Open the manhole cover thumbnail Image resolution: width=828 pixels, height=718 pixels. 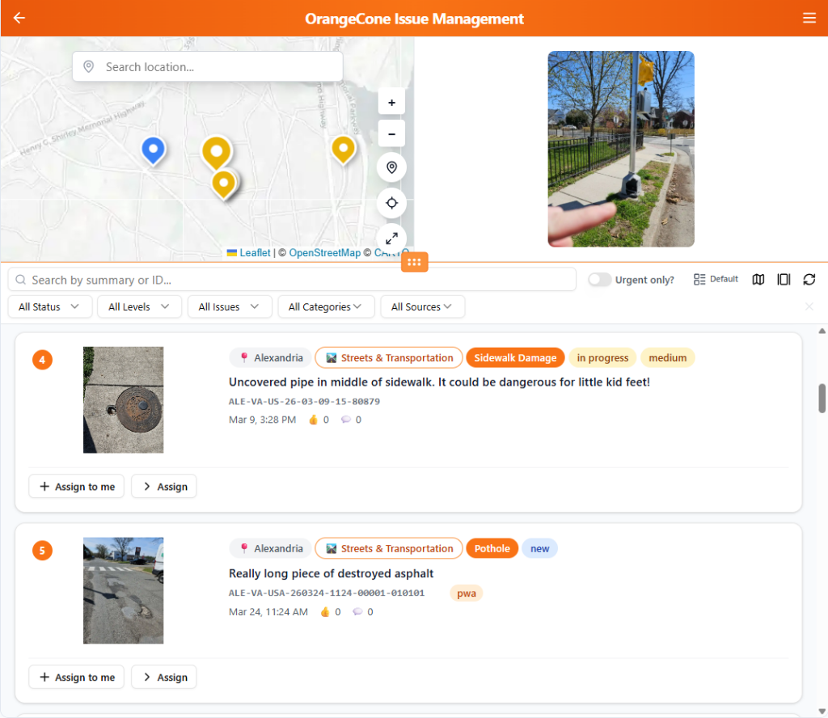[x=123, y=399]
